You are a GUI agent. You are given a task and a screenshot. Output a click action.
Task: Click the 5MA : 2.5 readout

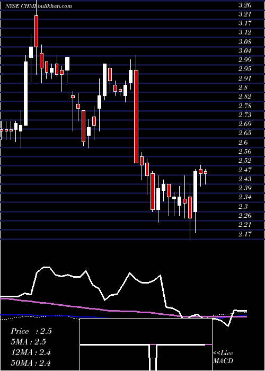click(x=29, y=342)
